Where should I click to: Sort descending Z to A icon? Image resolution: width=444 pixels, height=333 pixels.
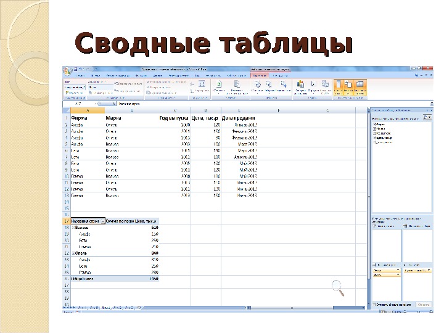point(192,91)
